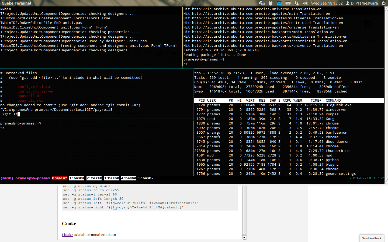Click the tmux status date 2013-09-18 15:52
Viewport: 388px width, 242px height.
[x=367, y=178]
